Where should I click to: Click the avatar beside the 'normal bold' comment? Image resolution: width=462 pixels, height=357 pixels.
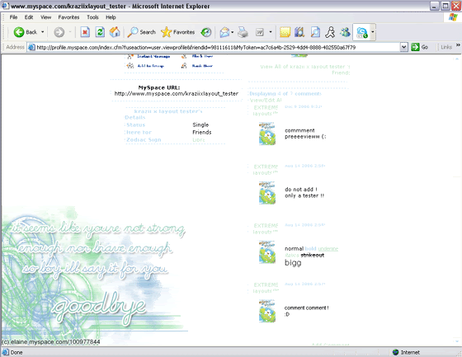coord(267,252)
